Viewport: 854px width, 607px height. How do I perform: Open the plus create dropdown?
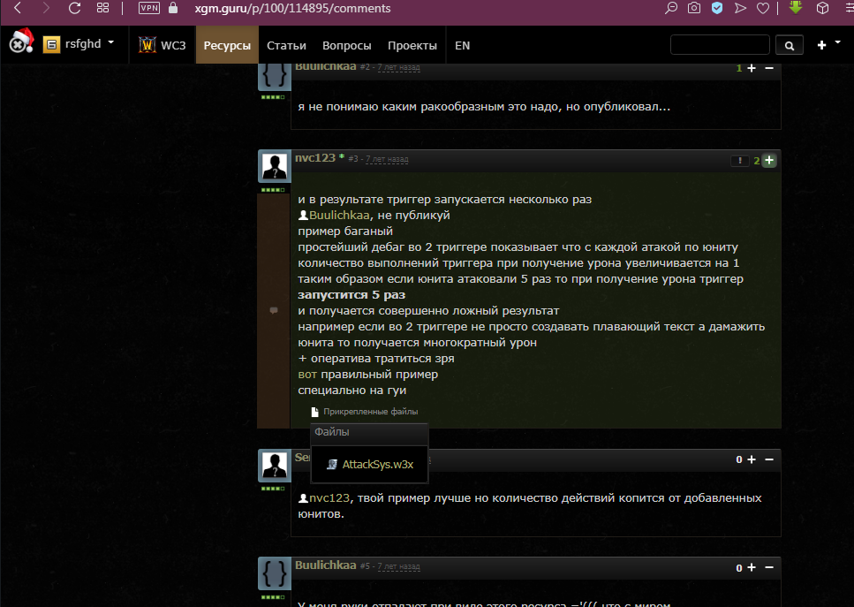point(828,44)
